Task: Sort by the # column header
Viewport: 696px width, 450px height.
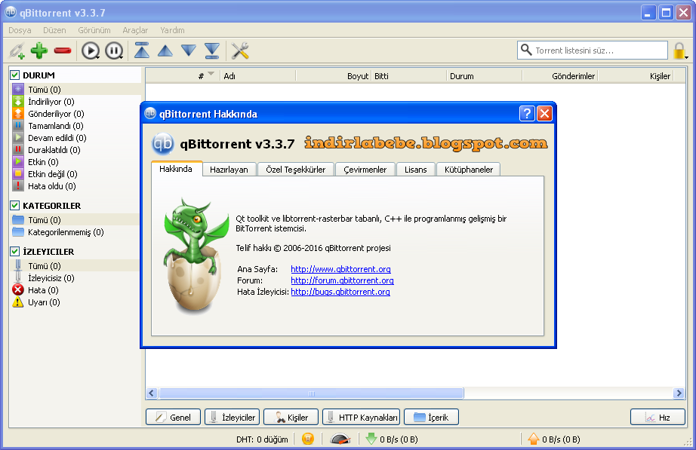Action: click(183, 76)
